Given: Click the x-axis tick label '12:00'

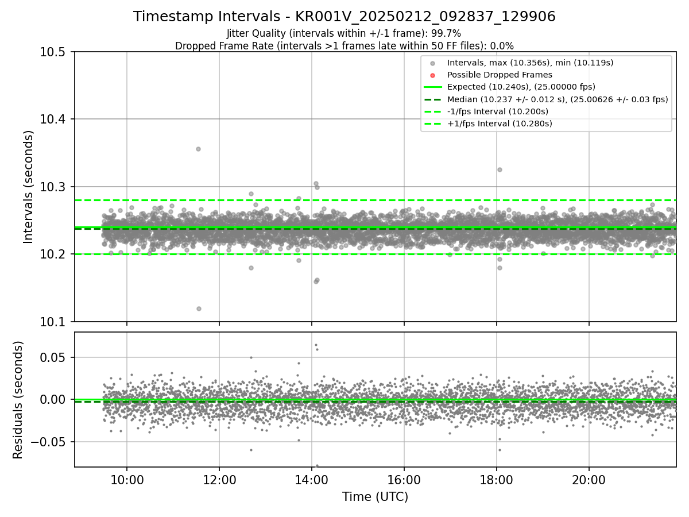Looking at the screenshot, I should [x=219, y=480].
